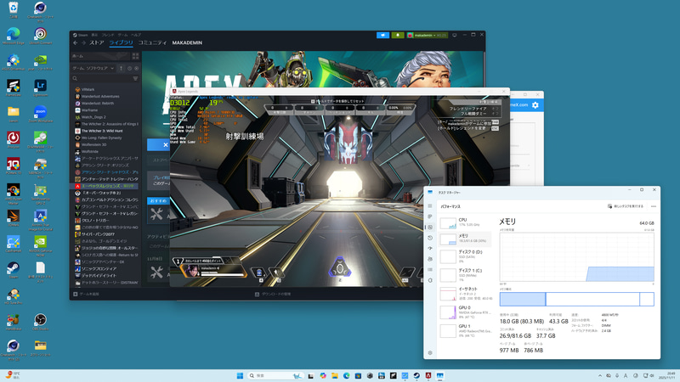Click the ホーム button in Steam library
The image size is (680, 382).
pos(100,56)
